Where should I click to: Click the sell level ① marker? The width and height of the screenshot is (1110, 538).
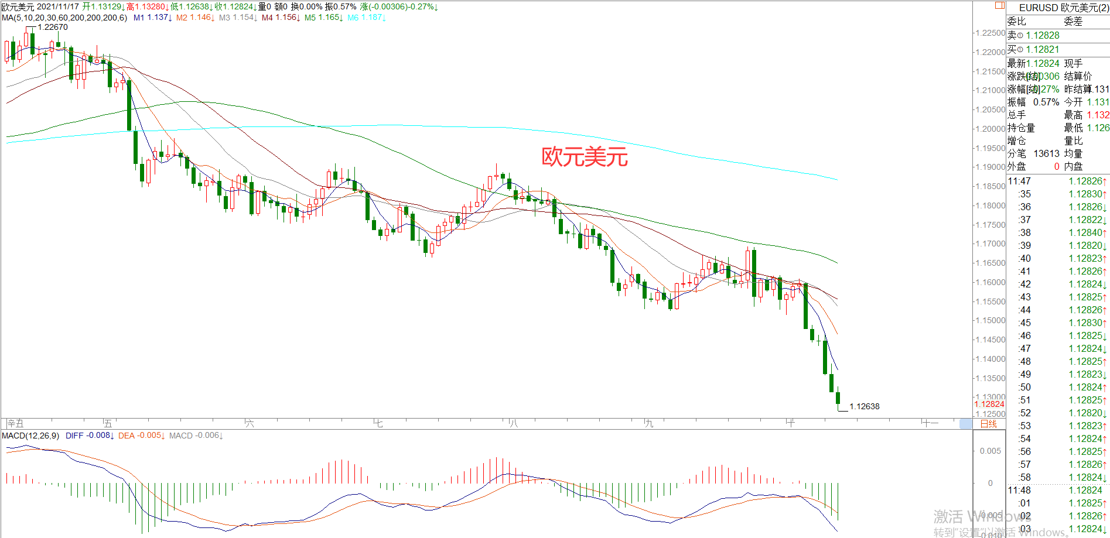[1020, 36]
